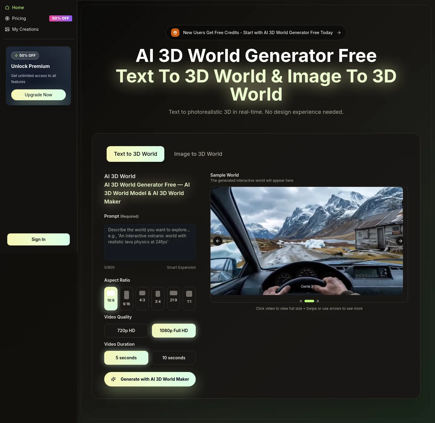Viewport: 435px width, 423px height.
Task: Click the pink 50% OFF badge beside Pricing
Action: pyautogui.click(x=61, y=18)
